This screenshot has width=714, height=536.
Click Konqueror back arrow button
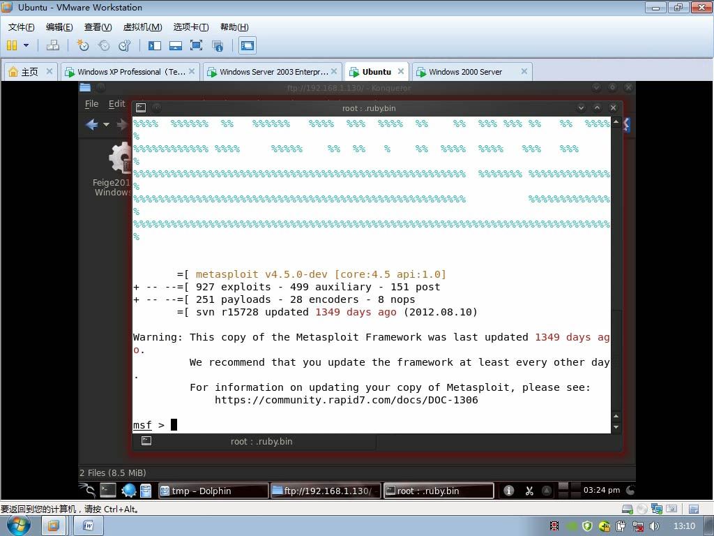[91, 124]
